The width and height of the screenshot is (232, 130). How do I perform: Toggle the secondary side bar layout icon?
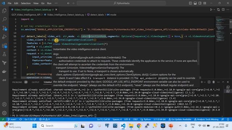click(200, 3)
